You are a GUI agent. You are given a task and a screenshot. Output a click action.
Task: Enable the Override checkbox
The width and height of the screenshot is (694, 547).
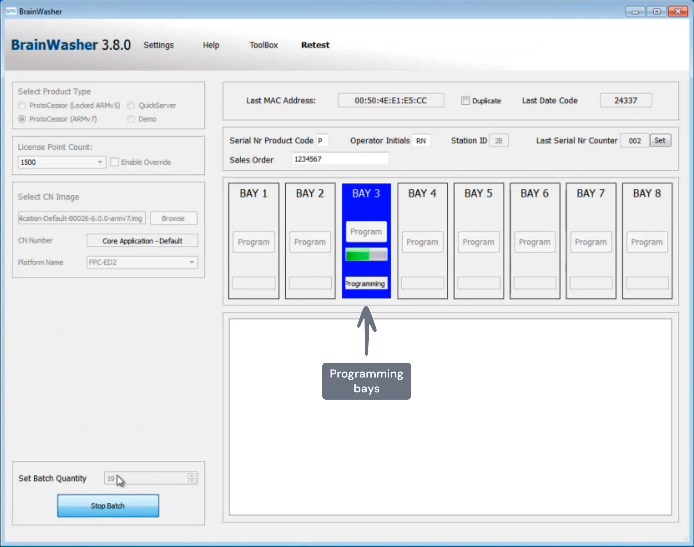[x=114, y=162]
